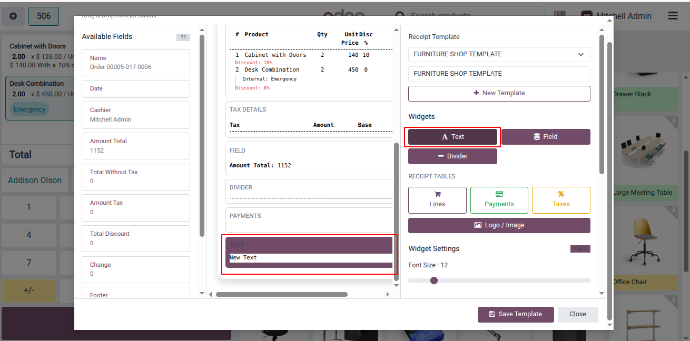
Task: Click the down arrow of fields scrollbar
Action: point(201,293)
